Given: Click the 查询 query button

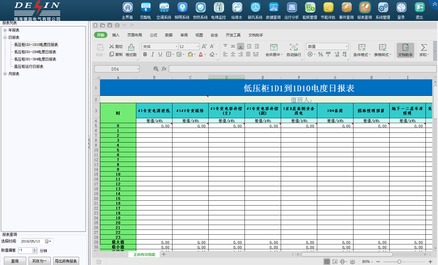Looking at the screenshot, I should point(15,261).
